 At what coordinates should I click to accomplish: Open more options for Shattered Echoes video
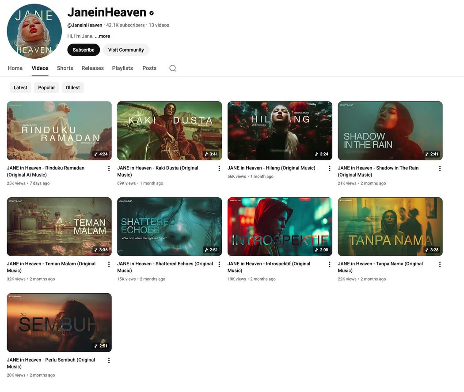tap(219, 264)
